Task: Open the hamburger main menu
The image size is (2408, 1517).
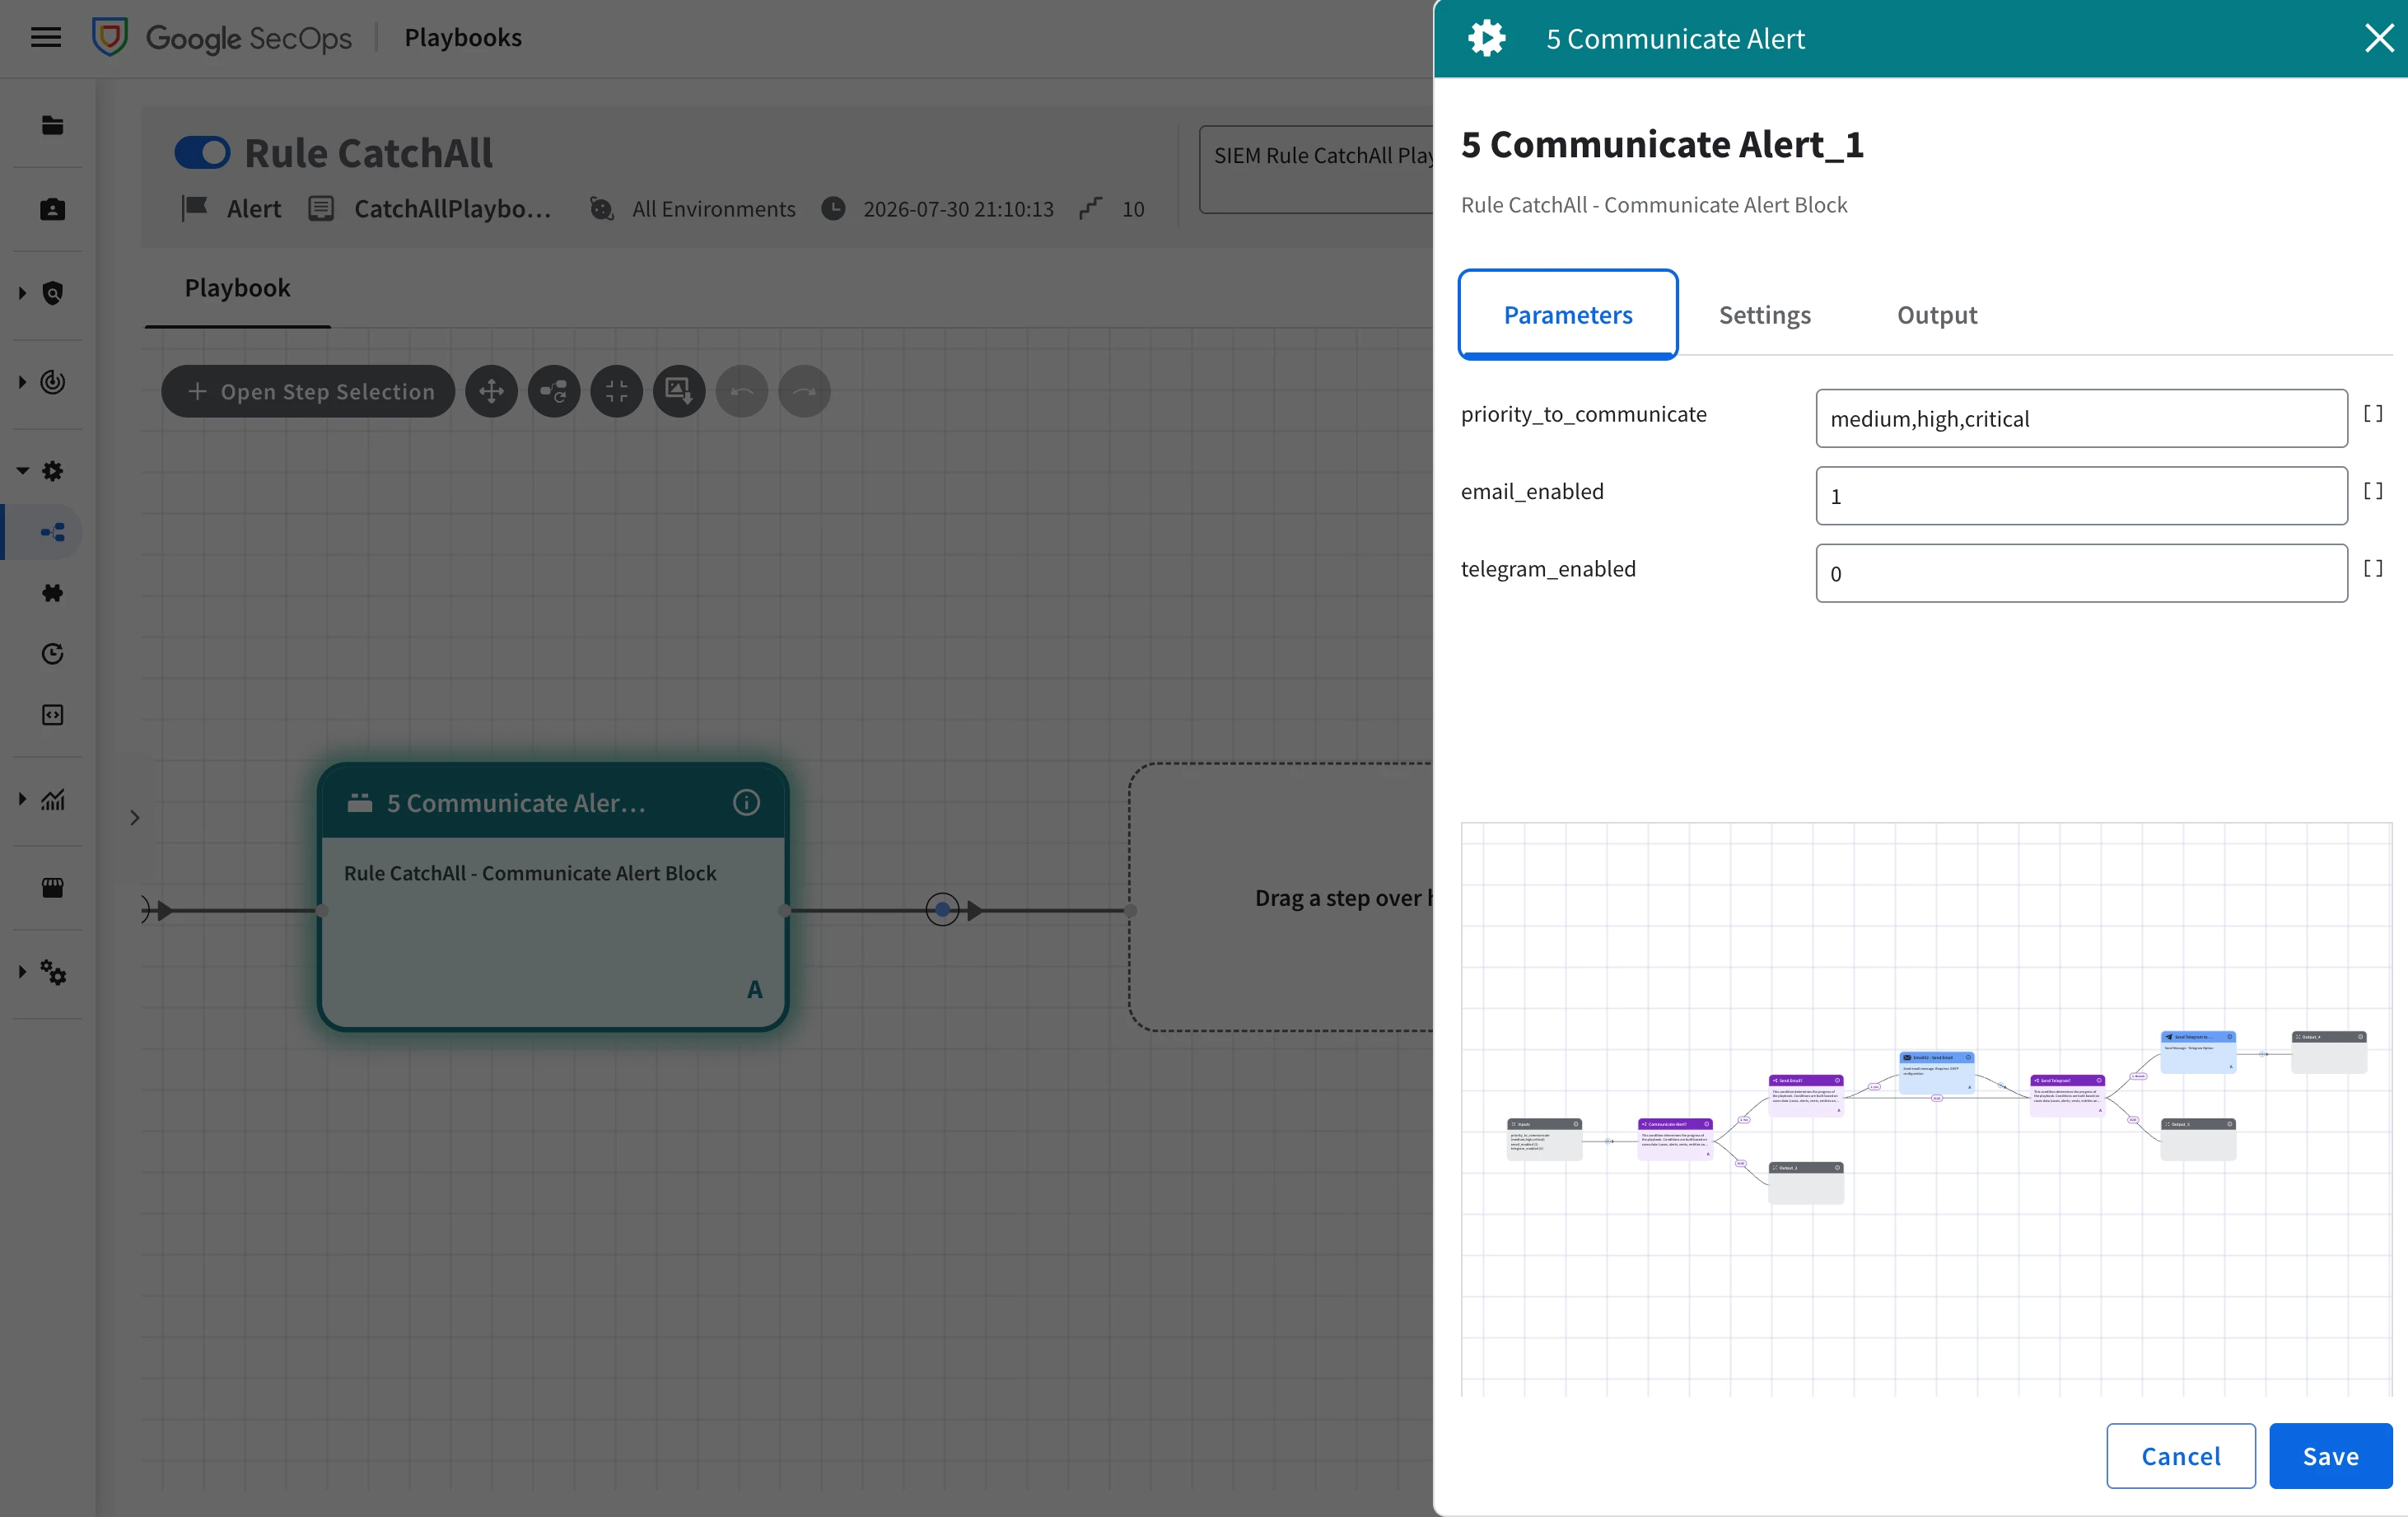Action: coord(46,38)
